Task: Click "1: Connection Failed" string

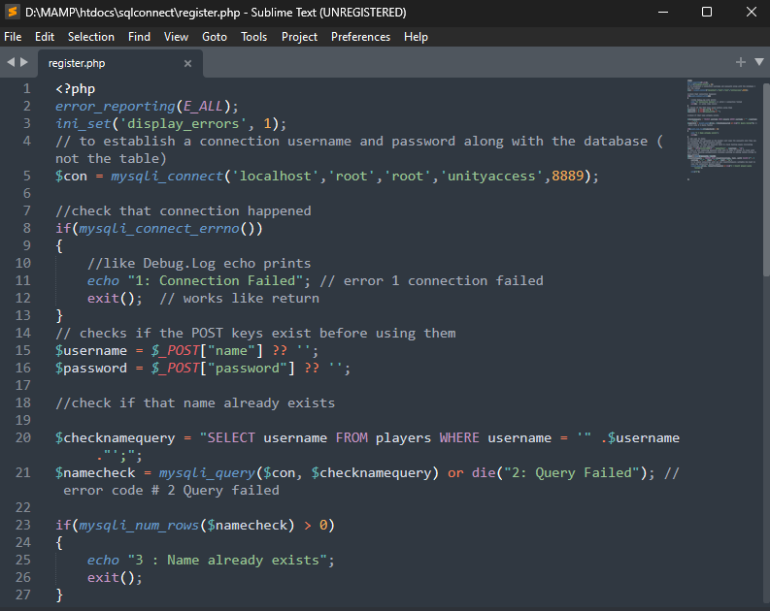Action: (x=216, y=281)
